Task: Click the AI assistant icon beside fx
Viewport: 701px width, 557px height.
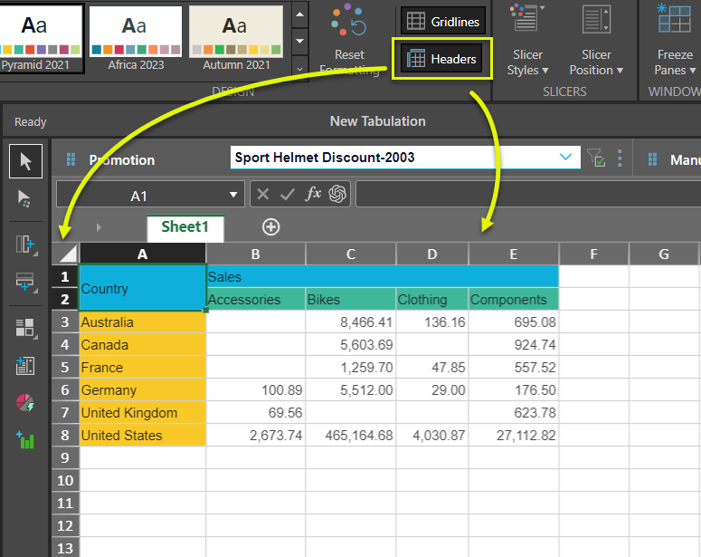Action: tap(338, 194)
